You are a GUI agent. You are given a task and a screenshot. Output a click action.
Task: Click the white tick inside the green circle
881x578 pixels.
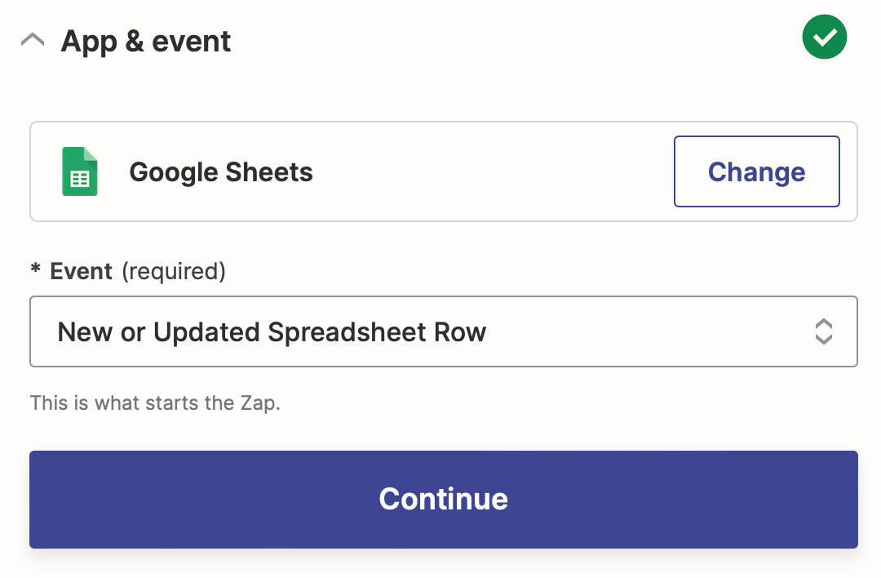(x=825, y=38)
